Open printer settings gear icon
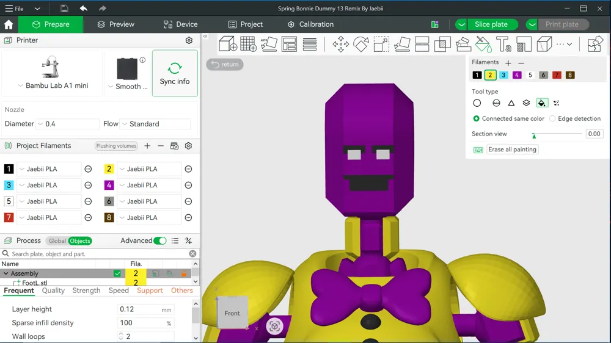The image size is (611, 343). pos(189,40)
